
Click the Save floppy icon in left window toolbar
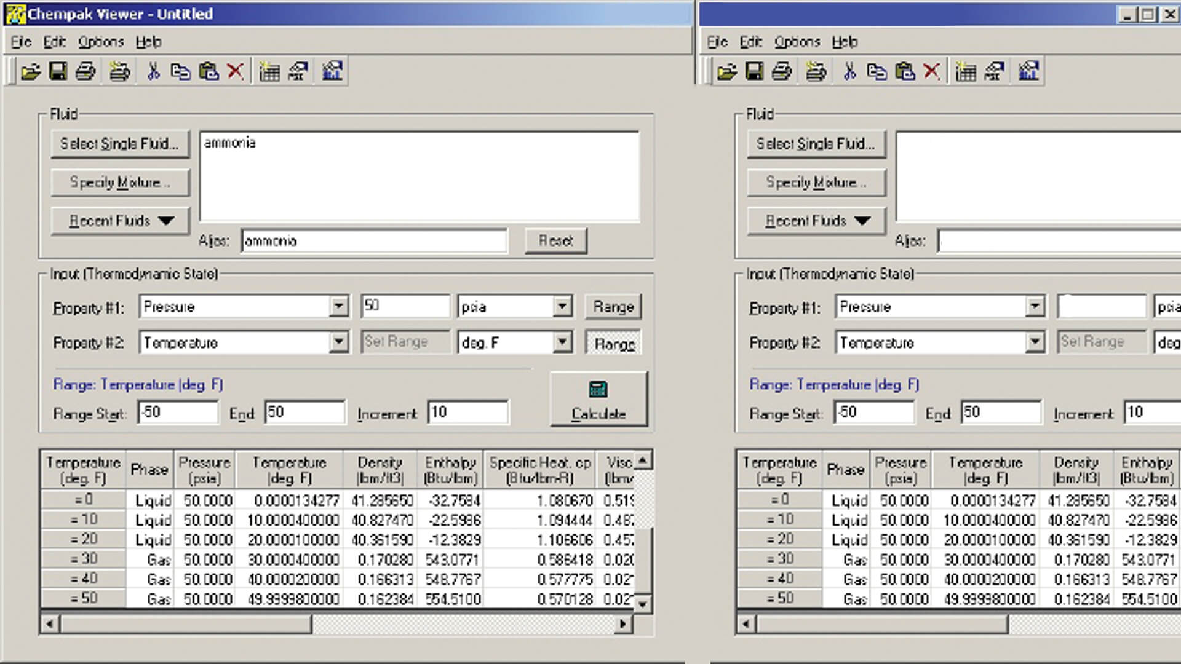(x=58, y=72)
